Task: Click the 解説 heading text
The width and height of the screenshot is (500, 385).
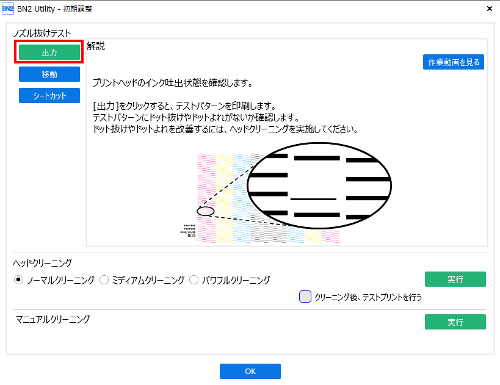Action: pos(96,46)
